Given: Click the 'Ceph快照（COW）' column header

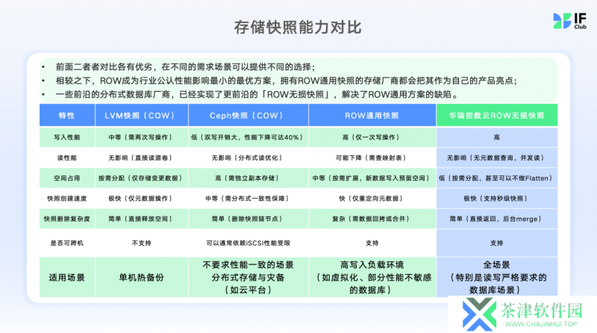Looking at the screenshot, I should pyautogui.click(x=249, y=116).
